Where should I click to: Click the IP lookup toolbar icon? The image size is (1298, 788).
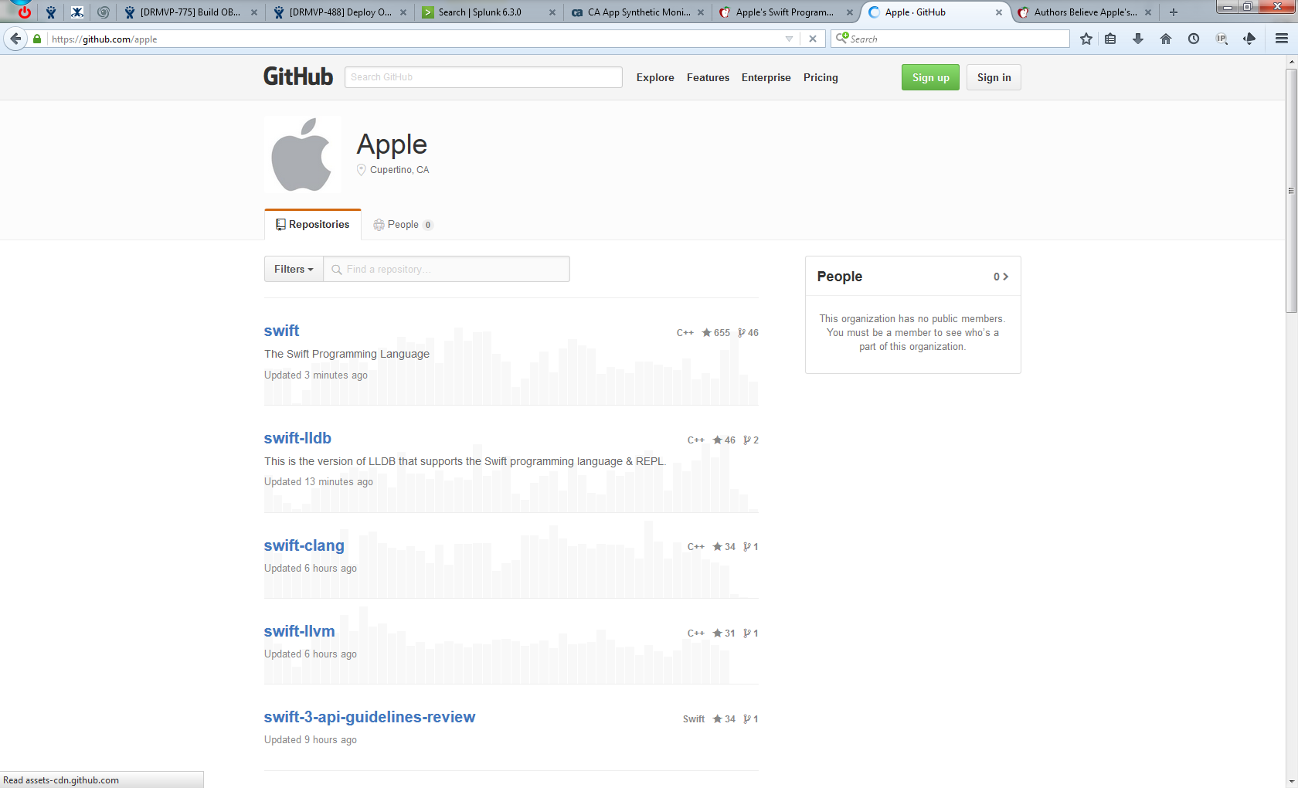(x=1222, y=39)
